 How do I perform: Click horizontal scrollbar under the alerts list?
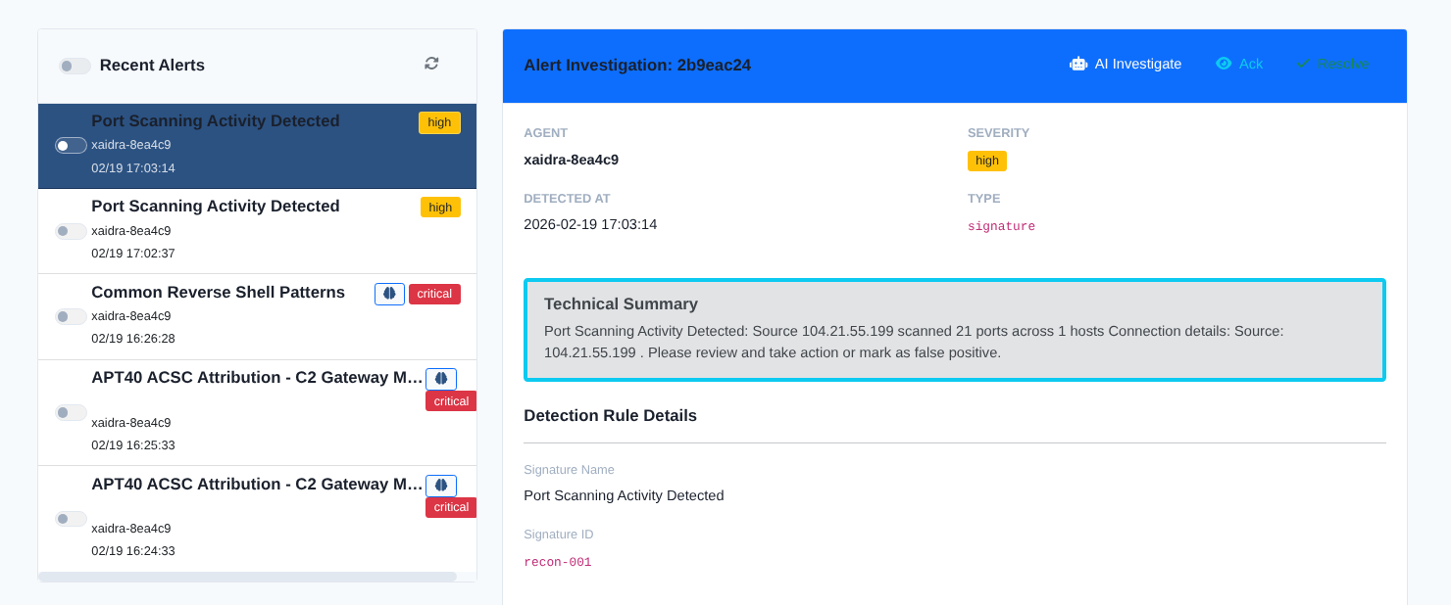247,577
